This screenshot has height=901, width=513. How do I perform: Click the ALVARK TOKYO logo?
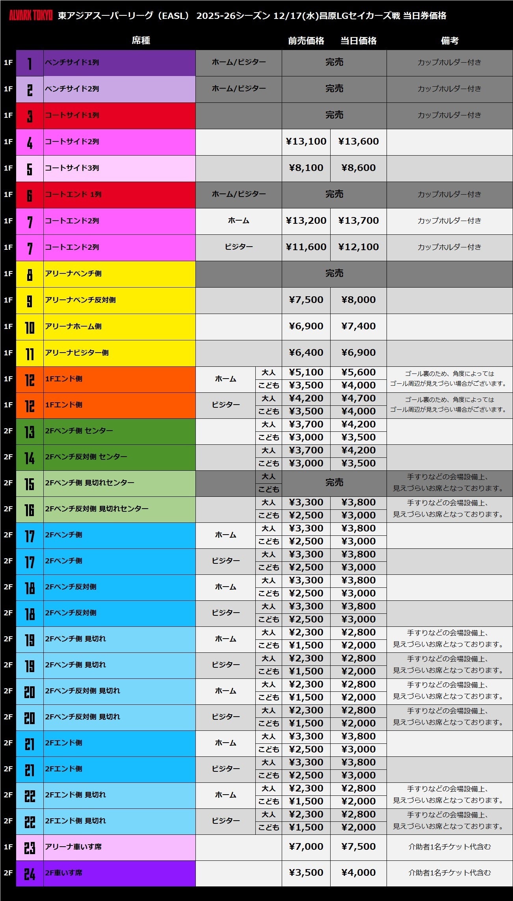click(31, 16)
